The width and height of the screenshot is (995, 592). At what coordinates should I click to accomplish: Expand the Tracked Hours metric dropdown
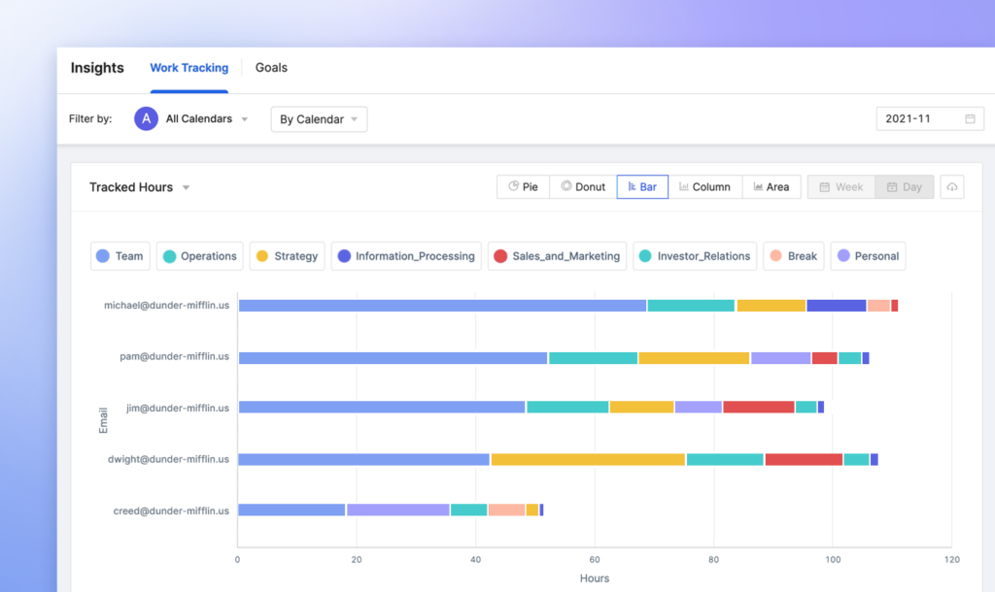click(x=139, y=187)
